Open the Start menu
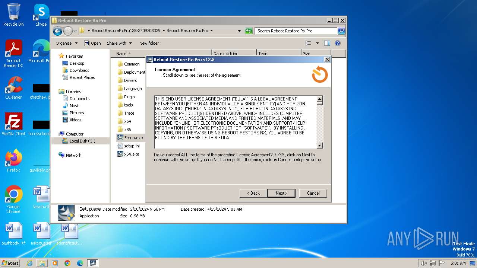 click(x=10, y=263)
